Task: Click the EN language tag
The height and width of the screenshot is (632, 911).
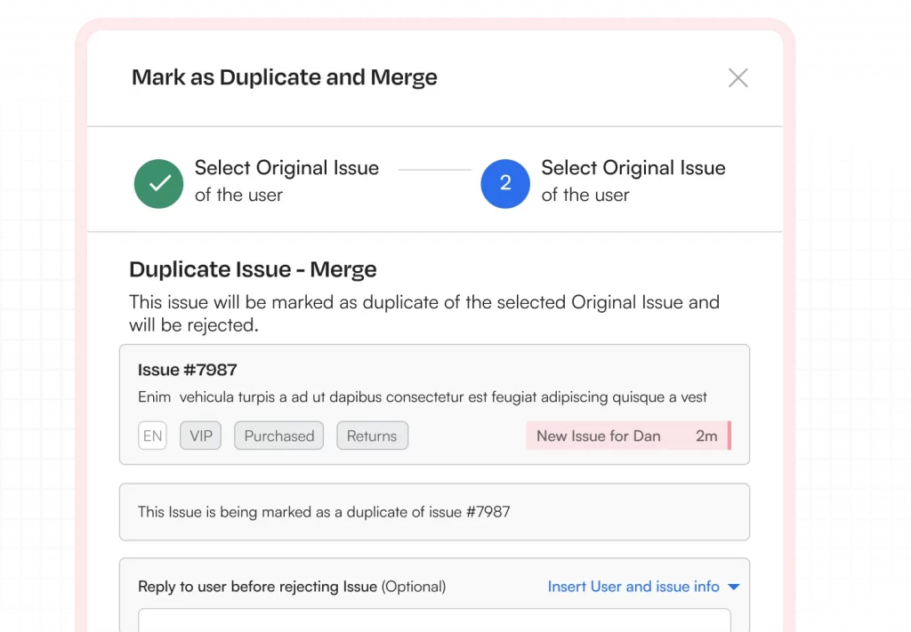Action: click(x=152, y=436)
